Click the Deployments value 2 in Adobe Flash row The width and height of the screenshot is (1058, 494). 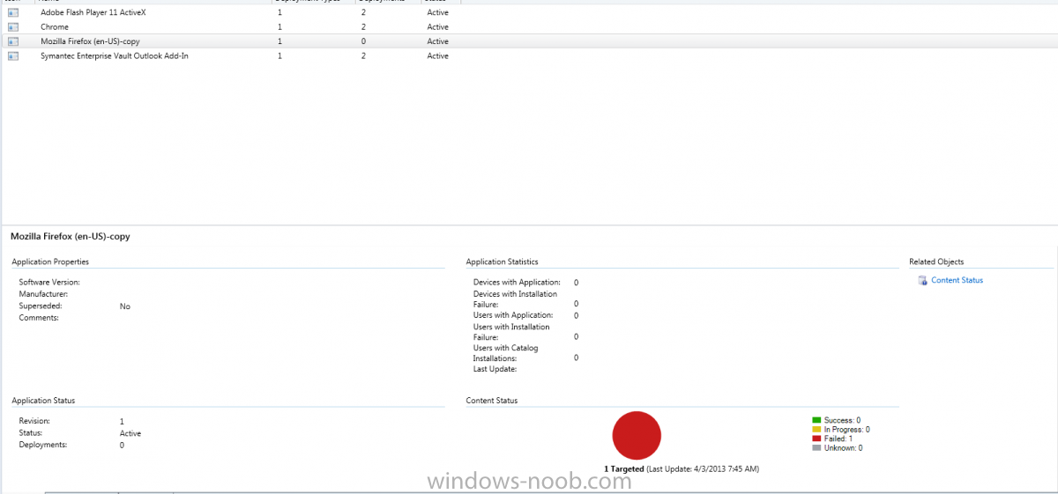pos(363,13)
